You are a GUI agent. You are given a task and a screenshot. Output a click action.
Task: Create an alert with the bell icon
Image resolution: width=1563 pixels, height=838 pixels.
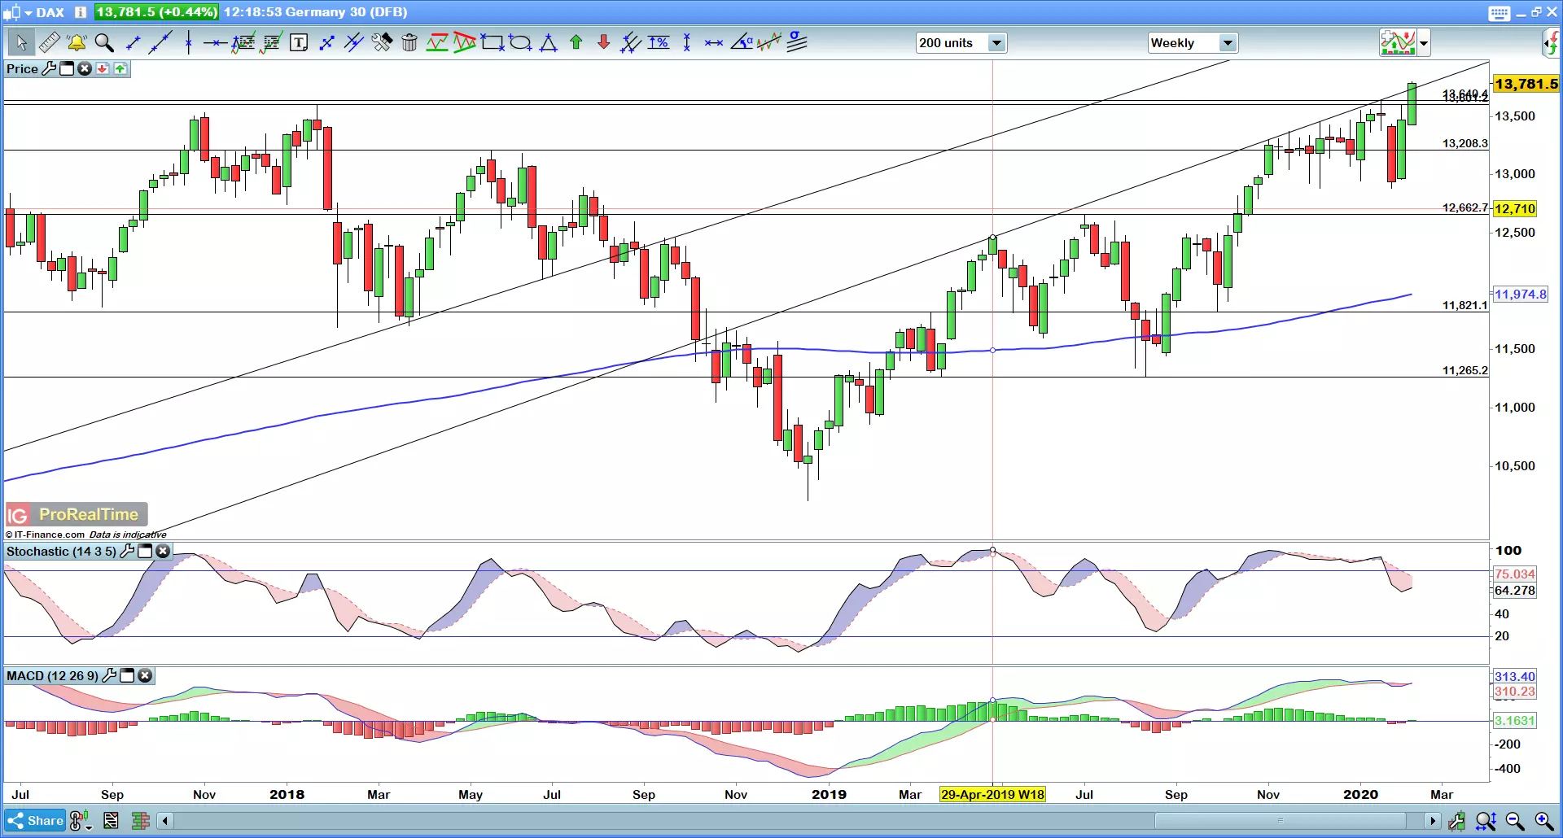pos(77,42)
